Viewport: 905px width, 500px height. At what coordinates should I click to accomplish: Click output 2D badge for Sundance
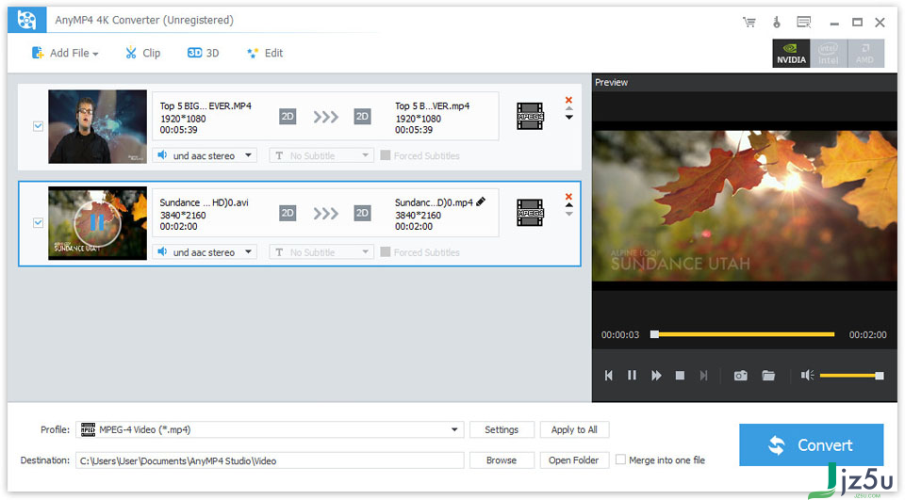[362, 214]
